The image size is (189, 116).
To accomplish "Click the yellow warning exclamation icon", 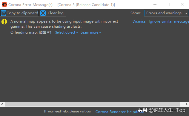I will click(x=4, y=22).
